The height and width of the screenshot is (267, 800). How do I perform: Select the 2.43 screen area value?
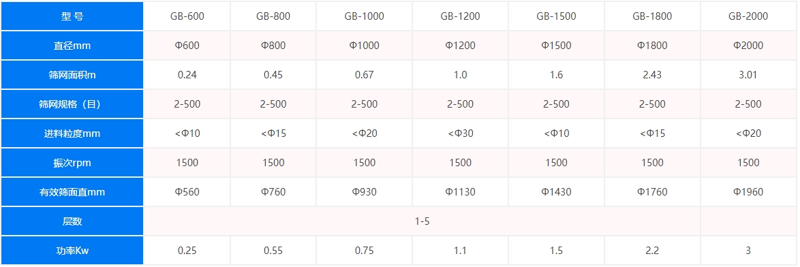tap(652, 75)
